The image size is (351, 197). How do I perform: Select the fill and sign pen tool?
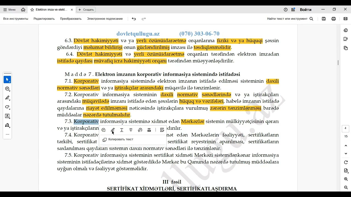pos(7,125)
